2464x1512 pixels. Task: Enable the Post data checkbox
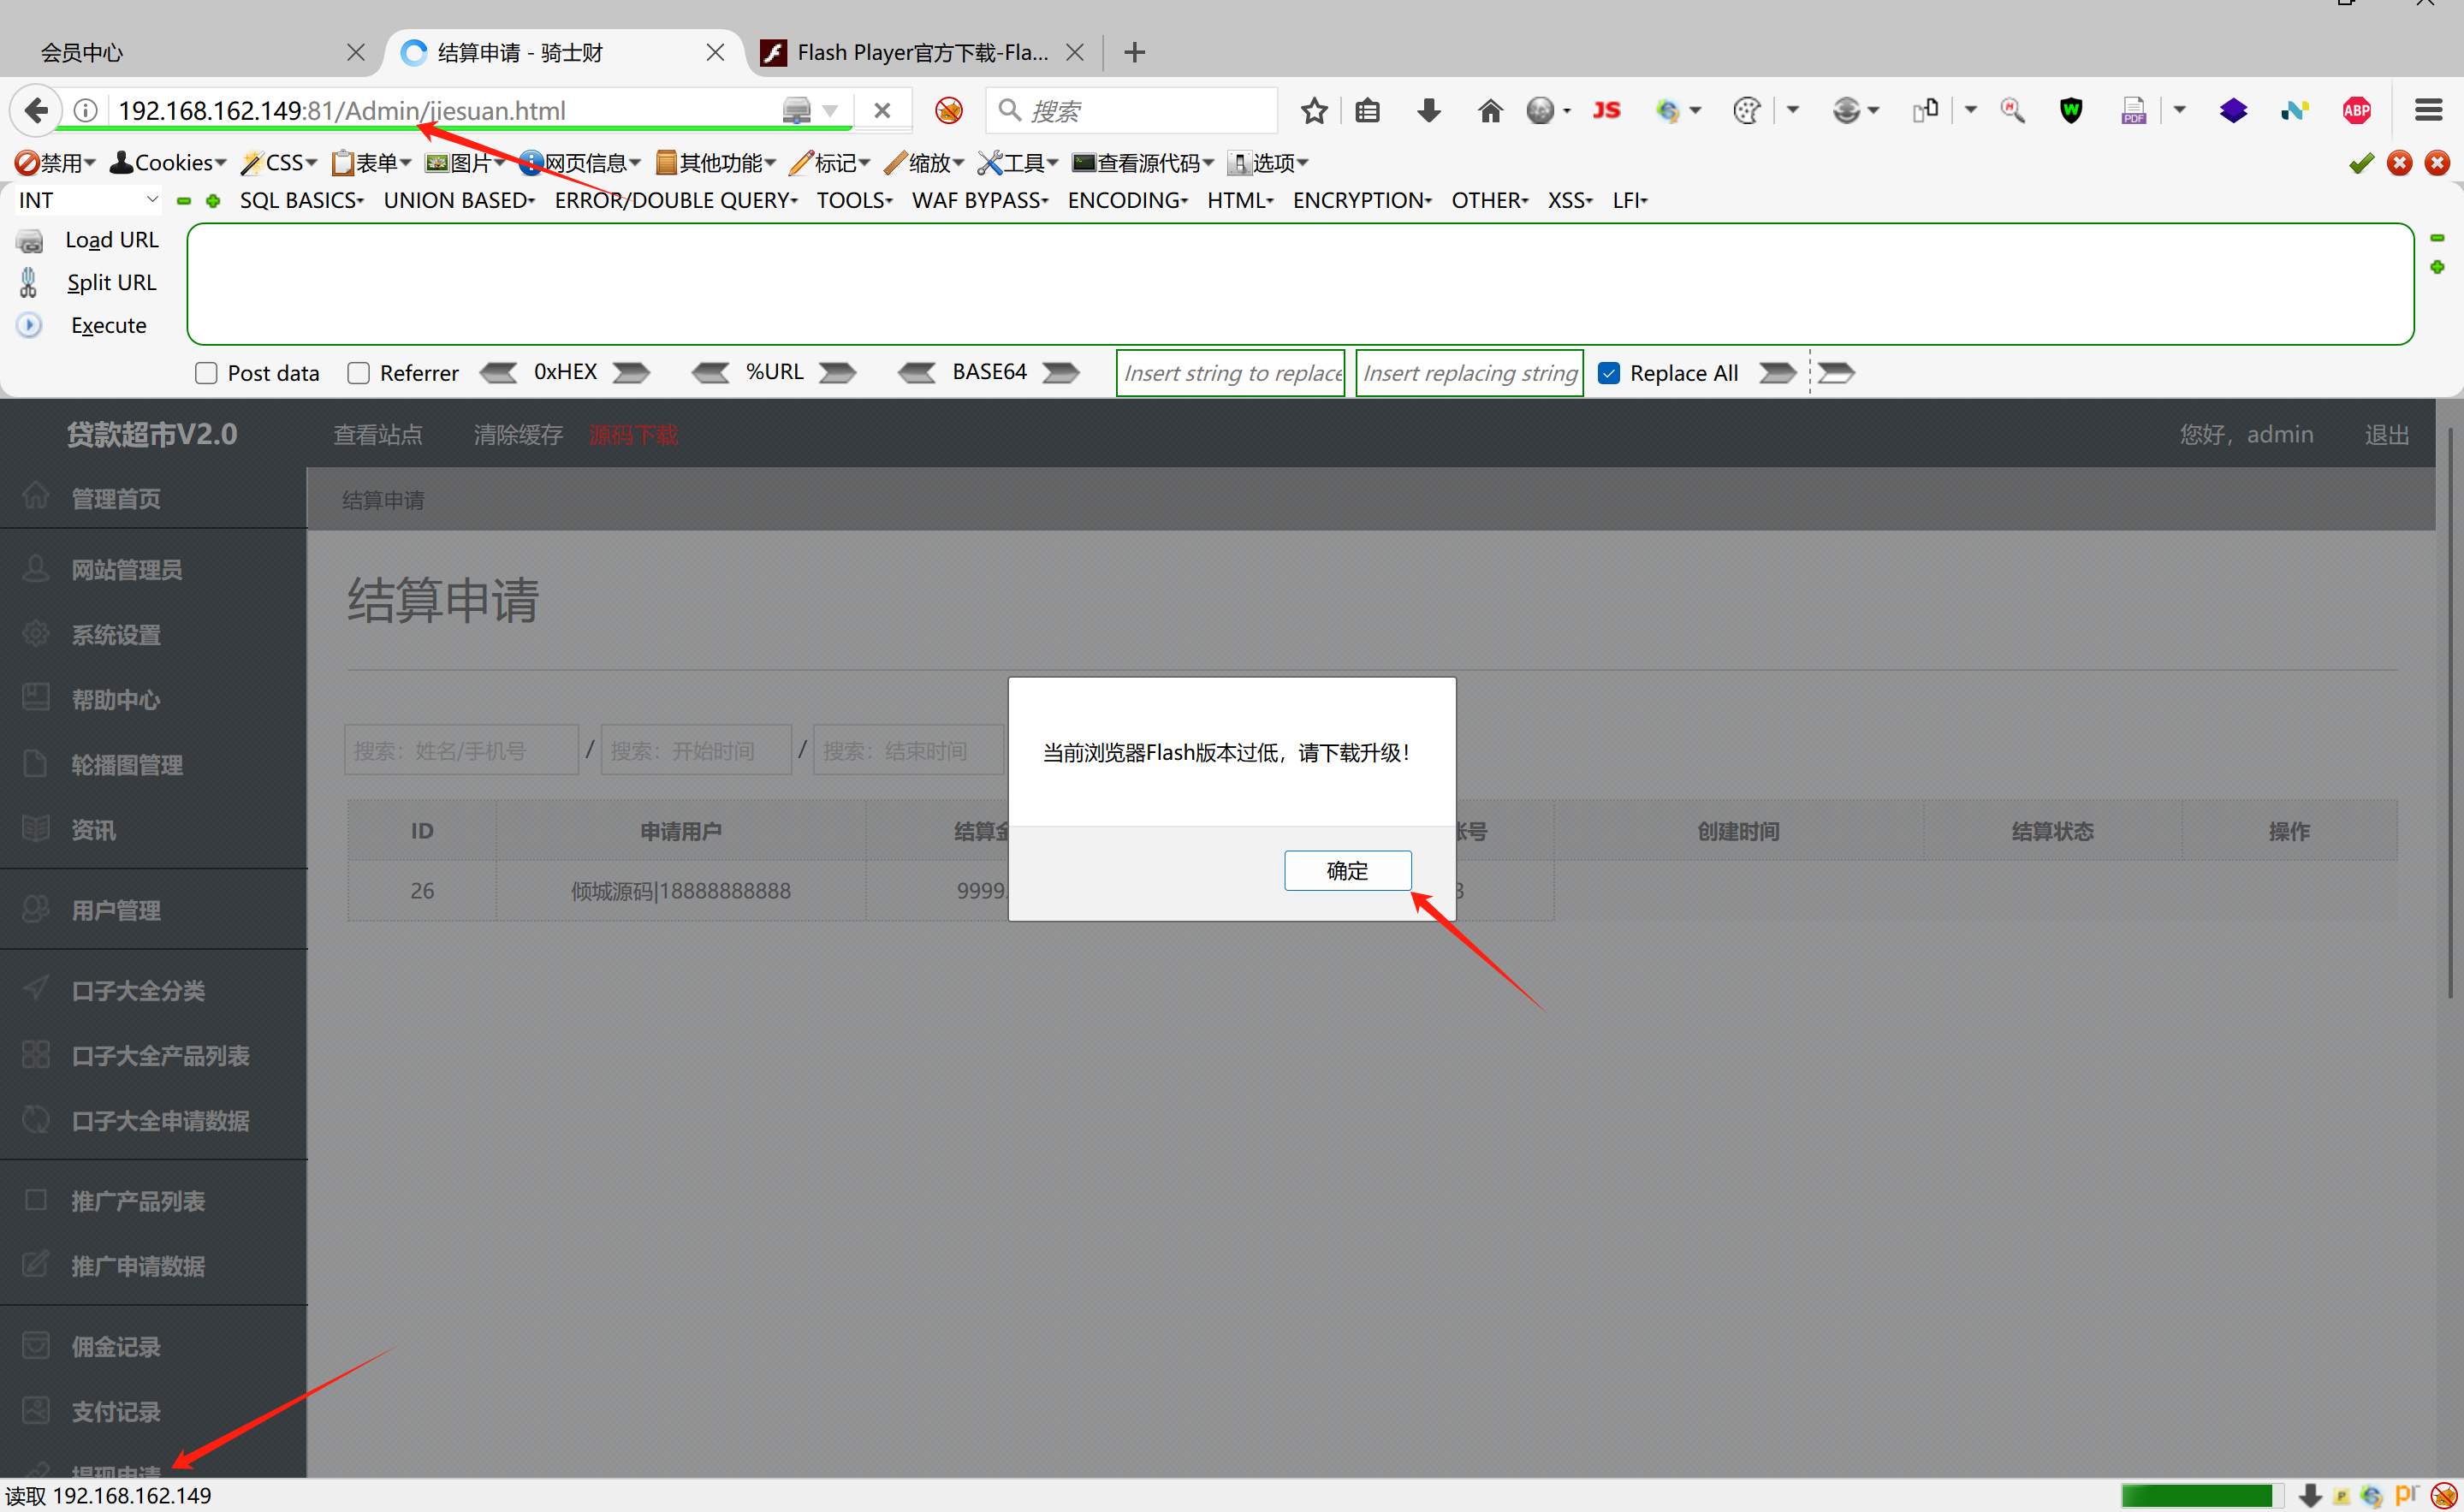click(206, 373)
